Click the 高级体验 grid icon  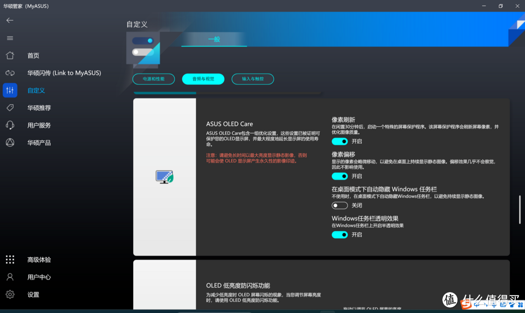pos(10,260)
